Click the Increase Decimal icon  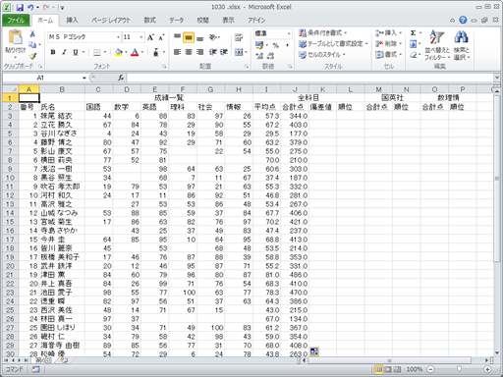pyautogui.click(x=259, y=56)
